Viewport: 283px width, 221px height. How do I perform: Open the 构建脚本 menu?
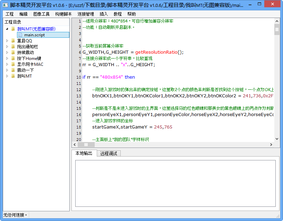pyautogui.click(x=63, y=14)
